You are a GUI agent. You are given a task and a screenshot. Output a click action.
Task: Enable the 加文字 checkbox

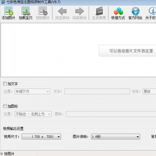5,84
